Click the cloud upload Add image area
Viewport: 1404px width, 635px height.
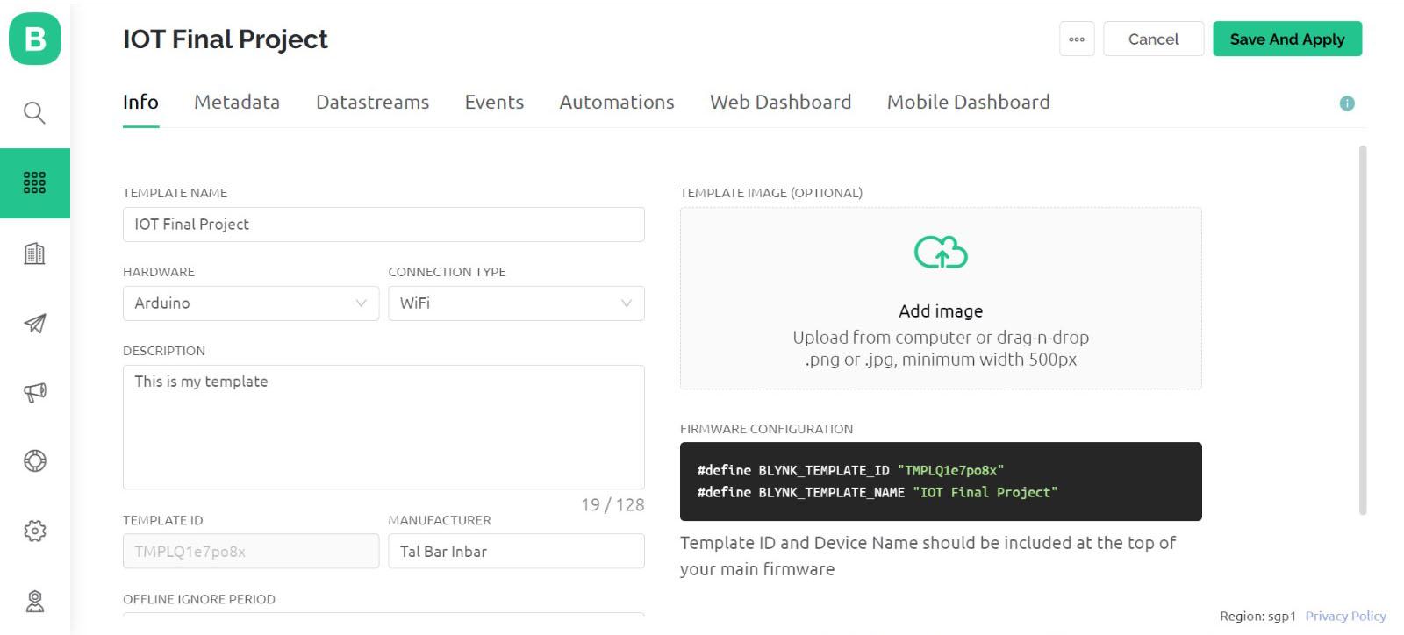(941, 298)
